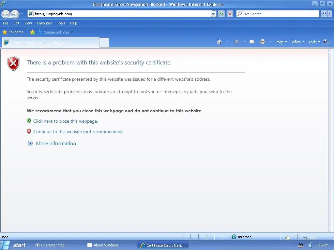Open the Safety command bar menu
This screenshot has height=250, width=334.
pyautogui.click(x=297, y=42)
